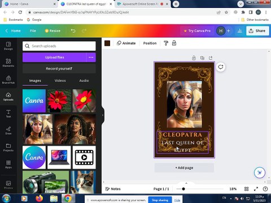Open the analytics chart icon

click(239, 30)
